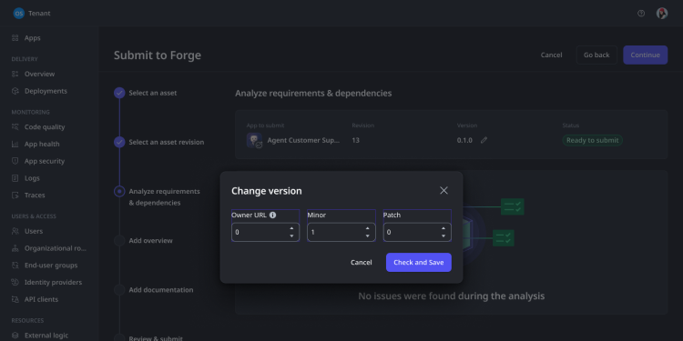Viewport: 683px width, 341px height.
Task: Click Agent Customer Sup... app name
Action: click(303, 140)
